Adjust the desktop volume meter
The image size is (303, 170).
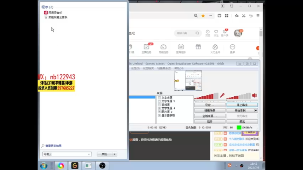click(239, 96)
